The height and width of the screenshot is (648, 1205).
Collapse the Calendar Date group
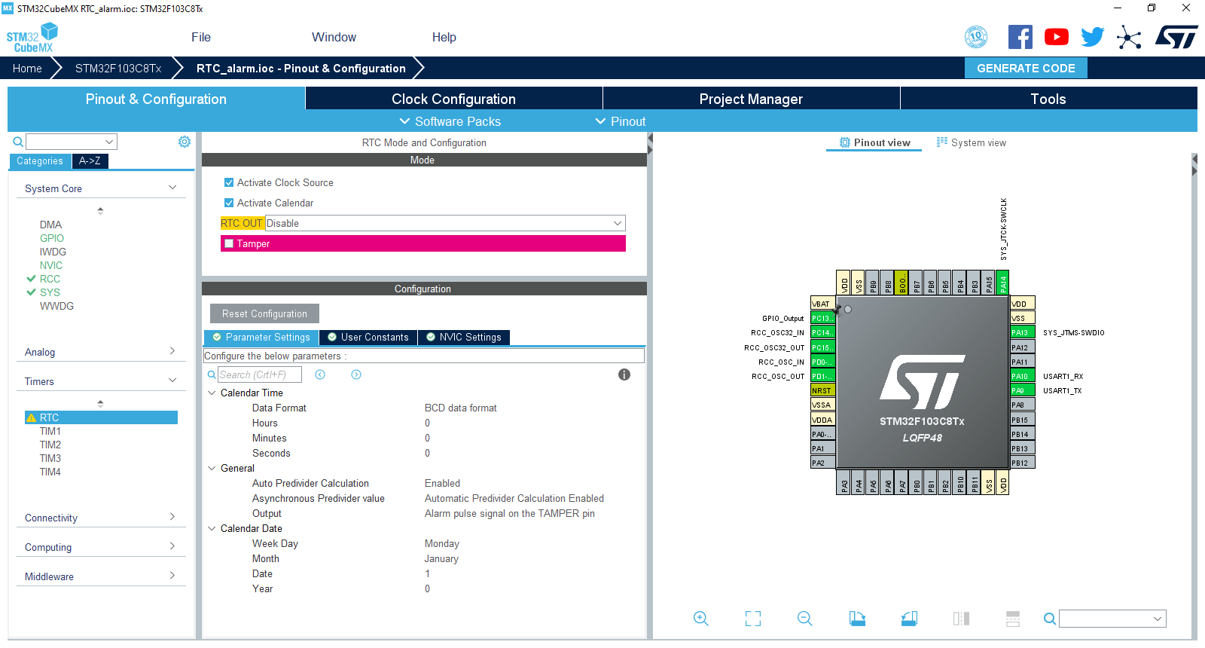pyautogui.click(x=212, y=528)
